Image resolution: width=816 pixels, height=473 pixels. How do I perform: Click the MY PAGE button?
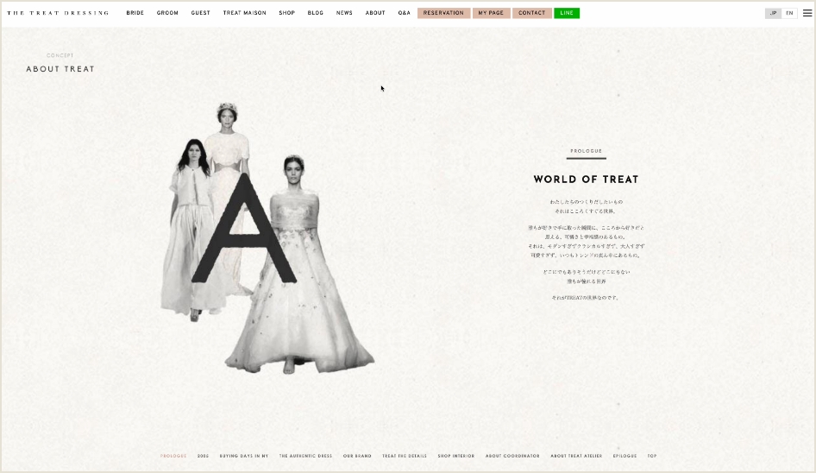[x=491, y=13]
